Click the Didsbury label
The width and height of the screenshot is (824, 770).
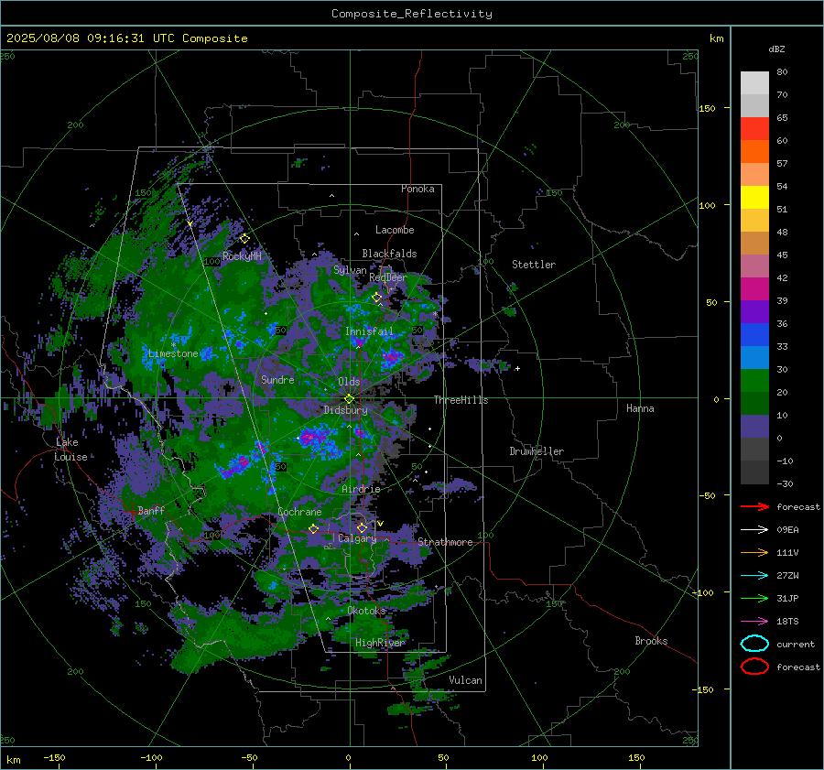(x=346, y=410)
